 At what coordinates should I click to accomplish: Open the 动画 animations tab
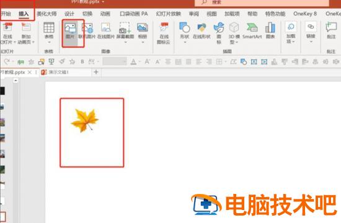[x=105, y=14]
